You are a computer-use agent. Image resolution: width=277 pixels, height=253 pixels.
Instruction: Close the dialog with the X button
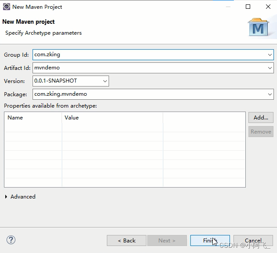(268, 7)
